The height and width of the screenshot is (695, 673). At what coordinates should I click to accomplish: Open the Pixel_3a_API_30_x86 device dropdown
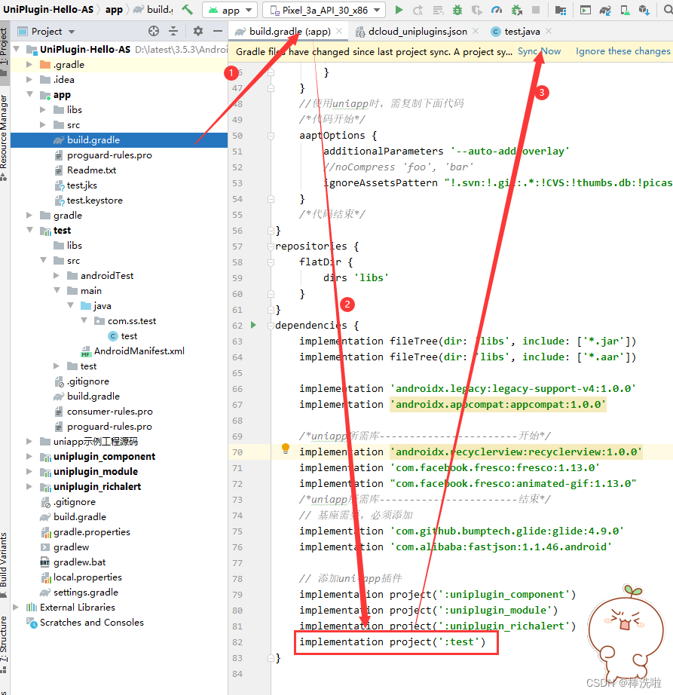pos(324,11)
